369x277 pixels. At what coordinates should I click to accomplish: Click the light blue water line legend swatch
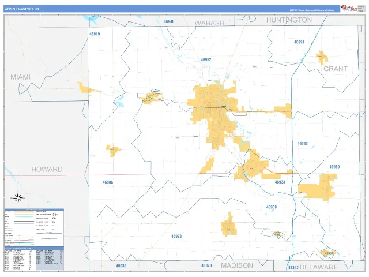[x=24, y=216]
